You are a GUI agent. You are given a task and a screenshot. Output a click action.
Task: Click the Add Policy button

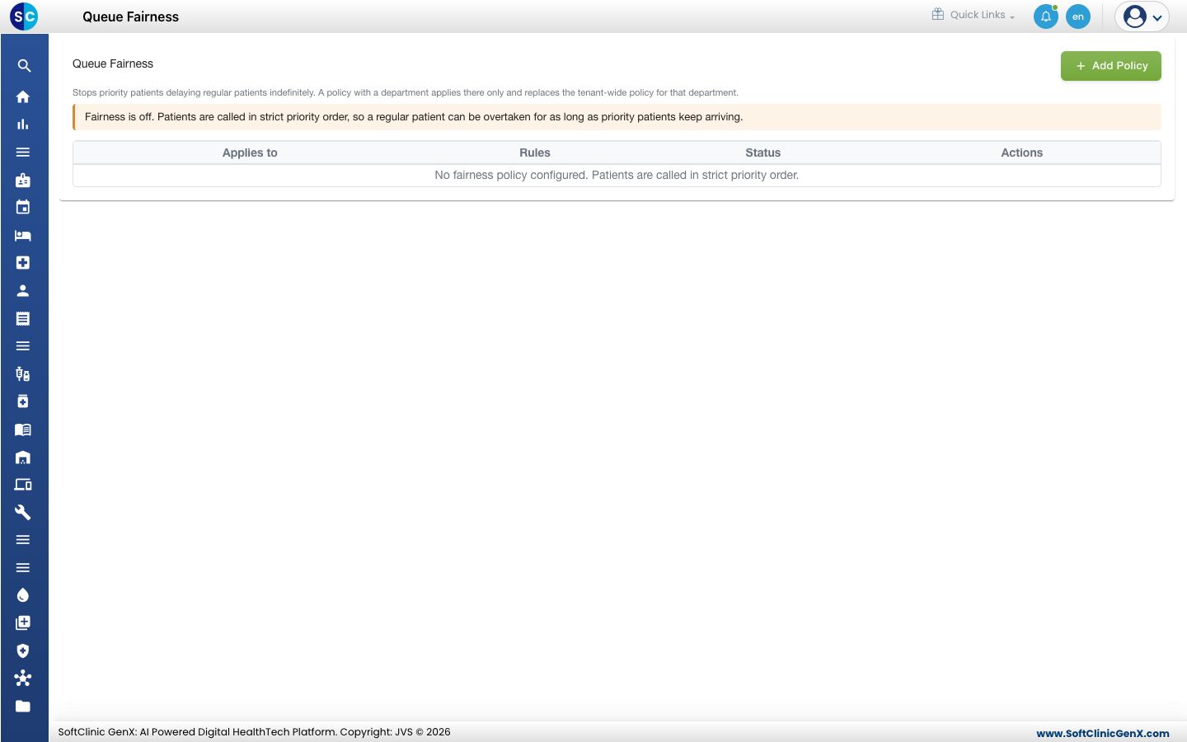click(1111, 66)
